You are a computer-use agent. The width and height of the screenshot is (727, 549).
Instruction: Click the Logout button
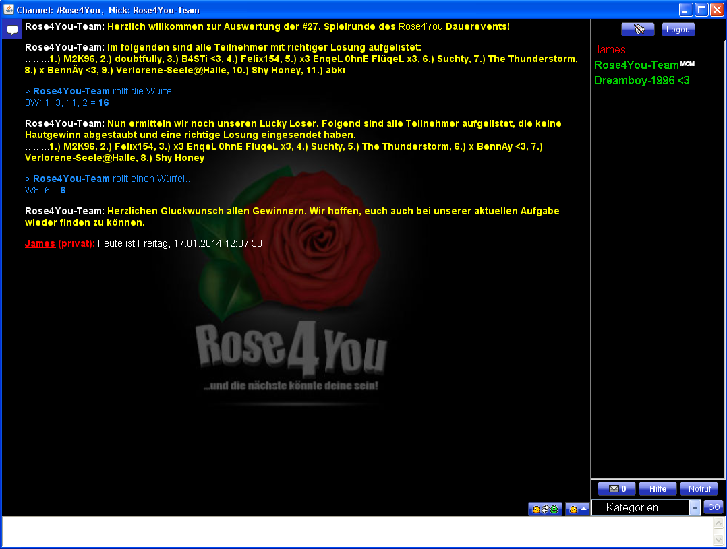point(678,30)
